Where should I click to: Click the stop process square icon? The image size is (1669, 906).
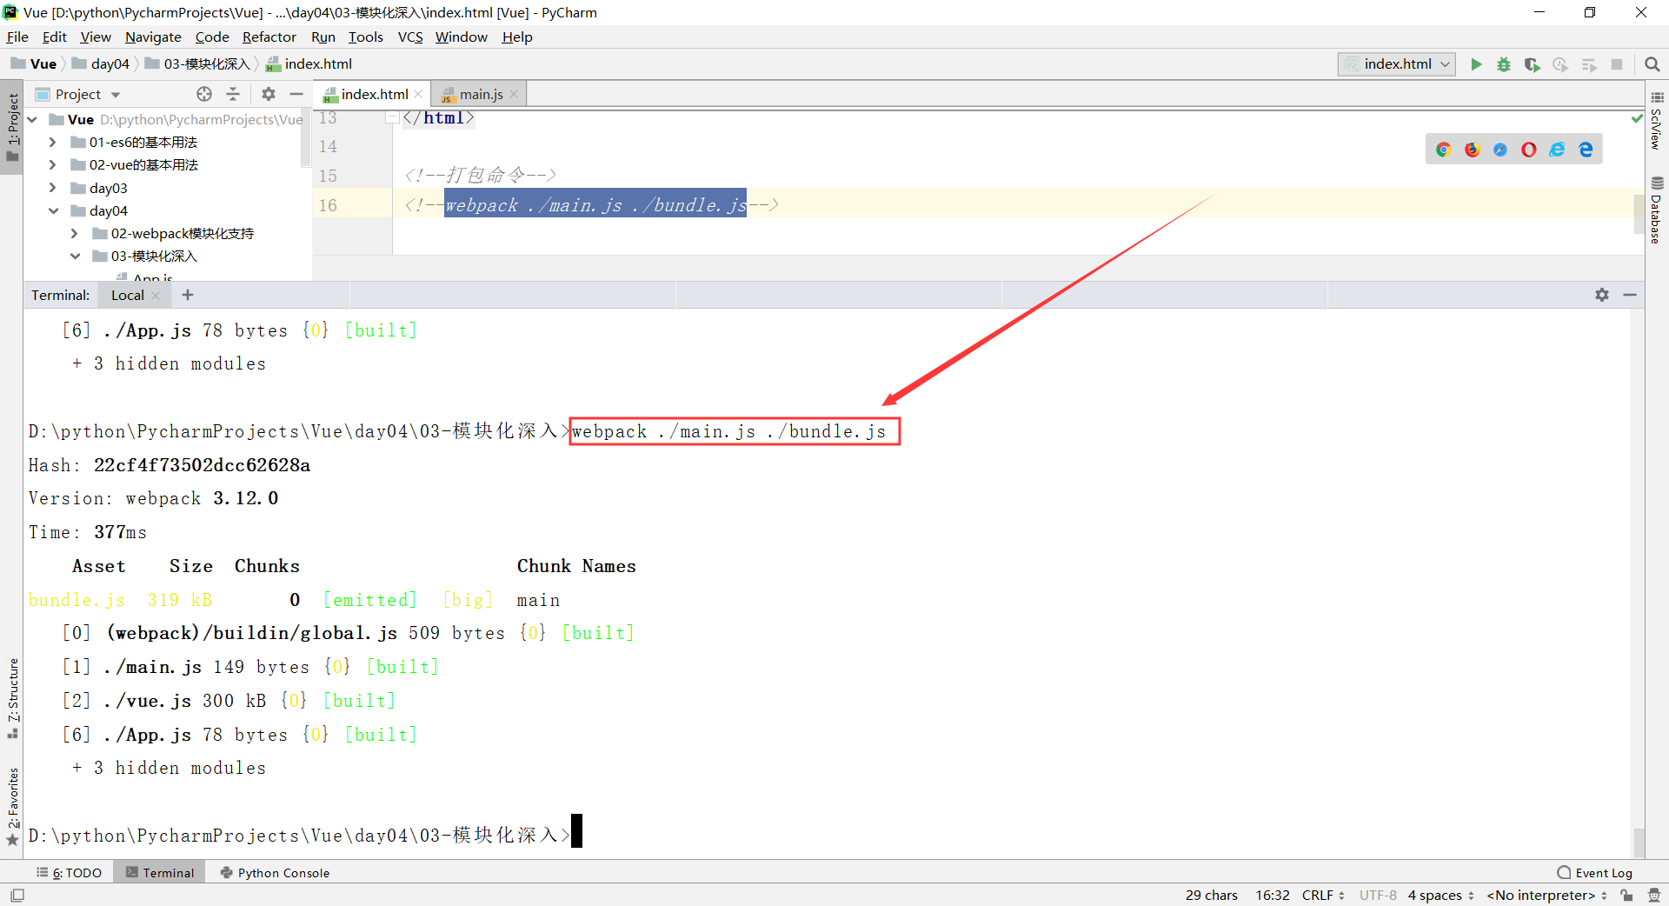(1617, 64)
